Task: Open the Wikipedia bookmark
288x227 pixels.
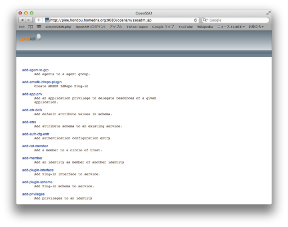Action: tap(205, 27)
